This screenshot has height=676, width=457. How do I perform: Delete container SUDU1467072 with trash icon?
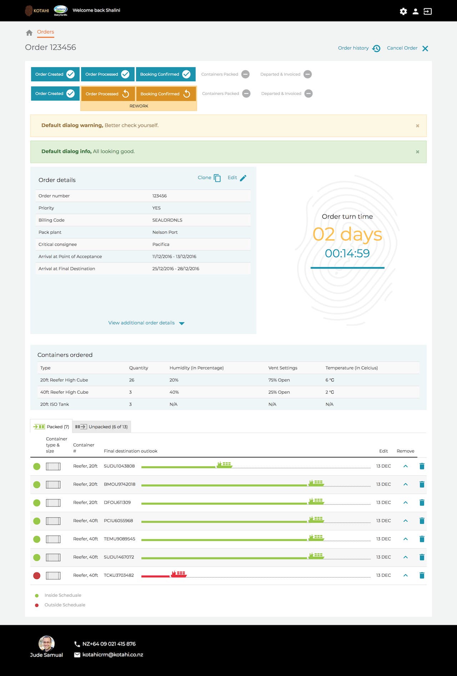click(422, 557)
